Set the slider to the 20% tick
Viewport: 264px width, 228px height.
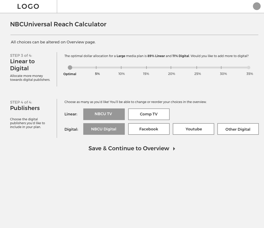[x=171, y=67]
